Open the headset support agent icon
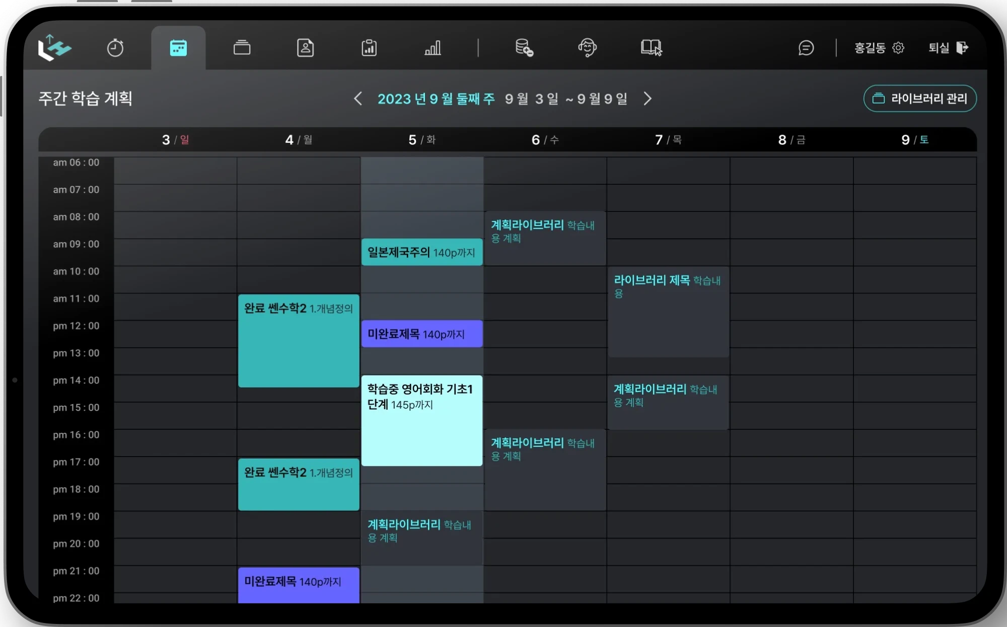The height and width of the screenshot is (627, 1007). pyautogui.click(x=587, y=48)
